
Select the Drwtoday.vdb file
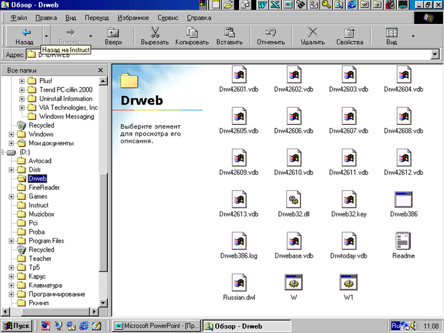349,246
